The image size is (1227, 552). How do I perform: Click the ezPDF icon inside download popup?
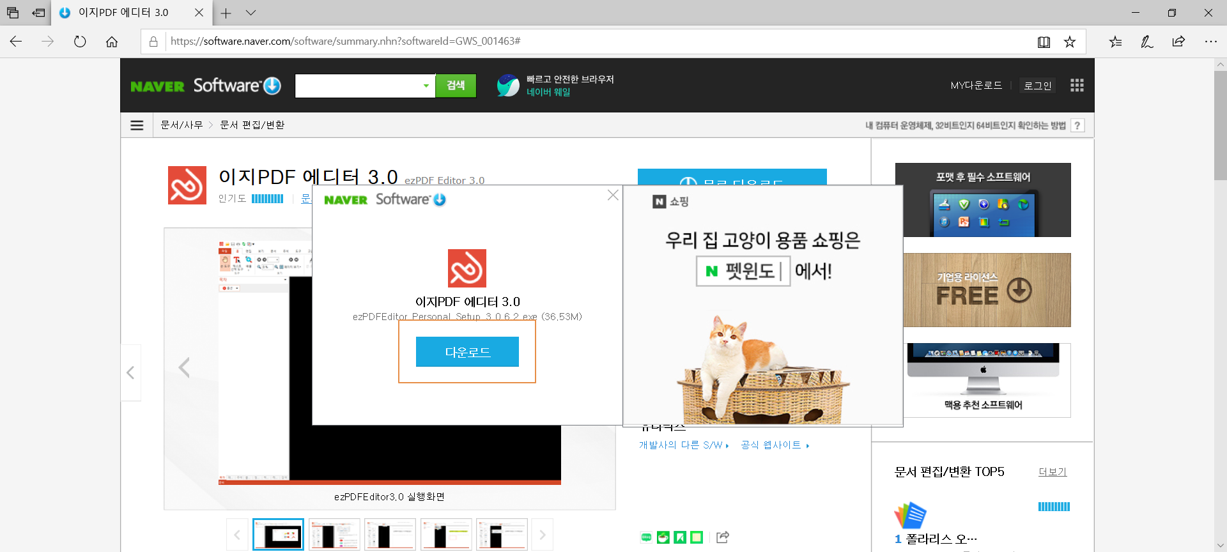[467, 268]
